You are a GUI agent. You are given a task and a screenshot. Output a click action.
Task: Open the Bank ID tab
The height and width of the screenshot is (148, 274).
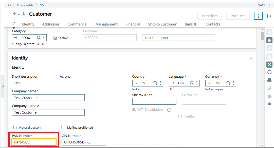pyautogui.click(x=191, y=24)
